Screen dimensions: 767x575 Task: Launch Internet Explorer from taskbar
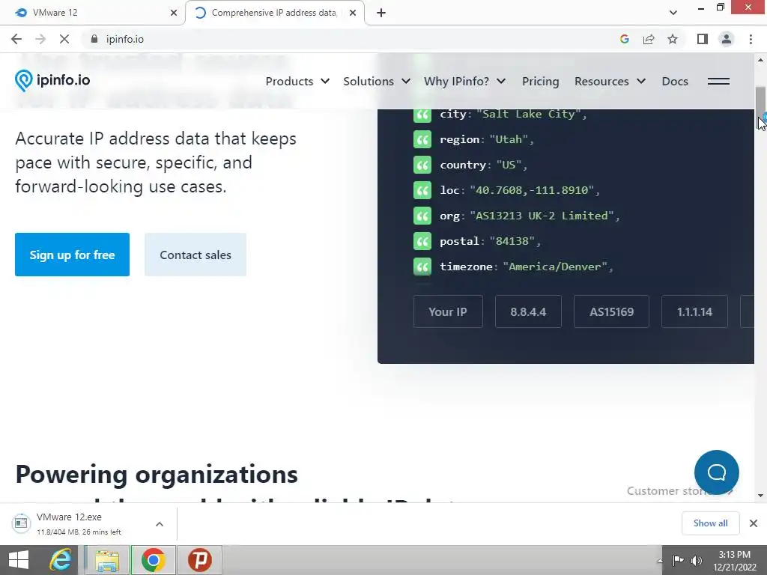point(61,560)
